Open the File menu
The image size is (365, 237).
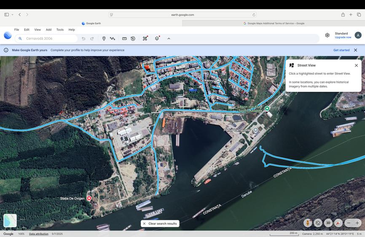16,30
